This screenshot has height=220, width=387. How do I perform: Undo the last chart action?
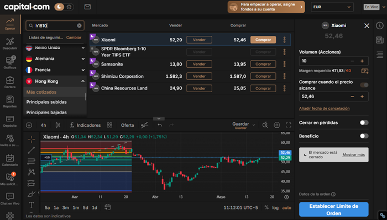pos(160,125)
